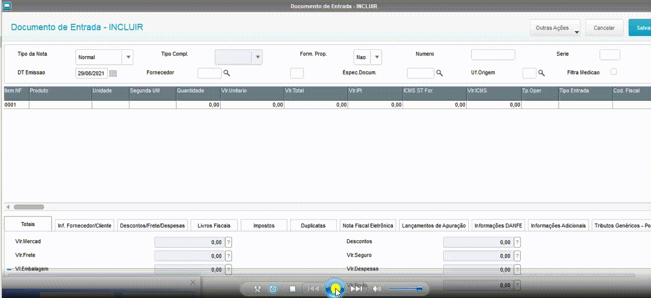Stop media player playback

(292, 289)
